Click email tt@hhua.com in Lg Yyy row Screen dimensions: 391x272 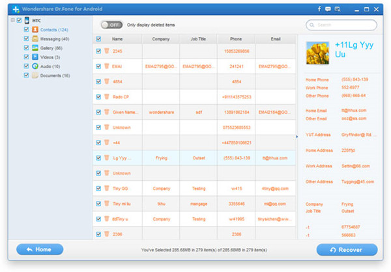point(274,158)
